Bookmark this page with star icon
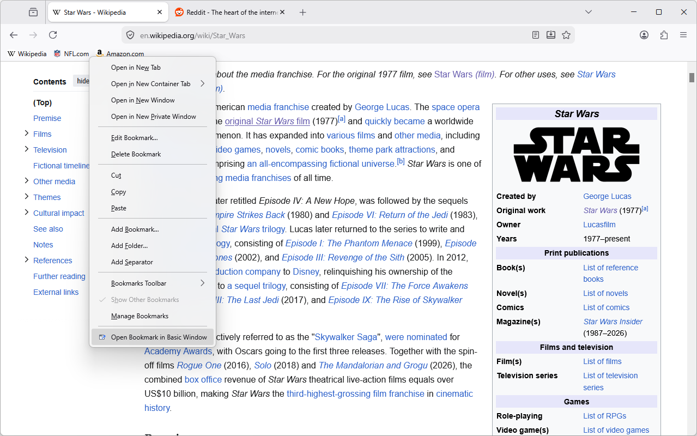 (566, 35)
